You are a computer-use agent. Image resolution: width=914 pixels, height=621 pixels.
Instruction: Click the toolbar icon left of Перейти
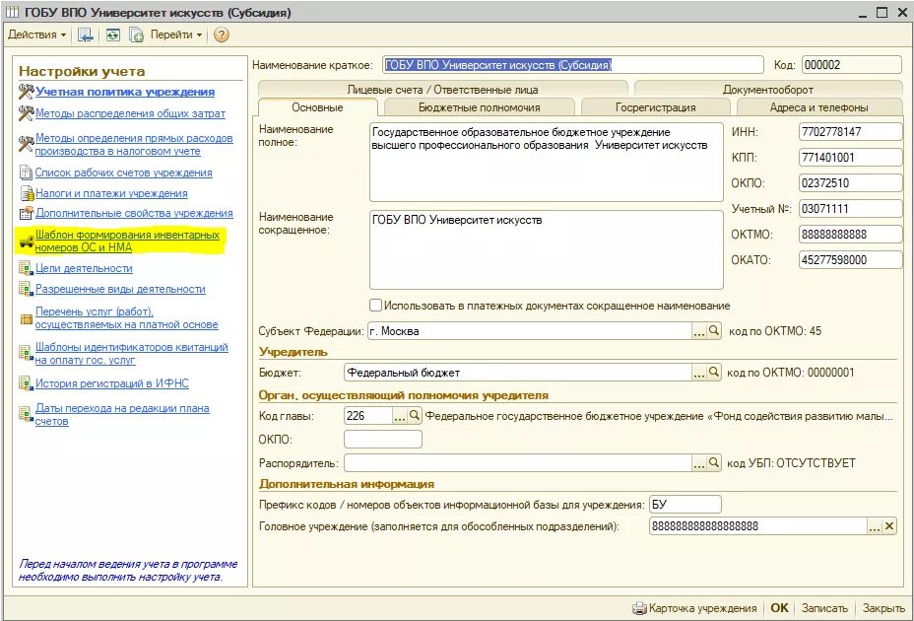(x=136, y=35)
